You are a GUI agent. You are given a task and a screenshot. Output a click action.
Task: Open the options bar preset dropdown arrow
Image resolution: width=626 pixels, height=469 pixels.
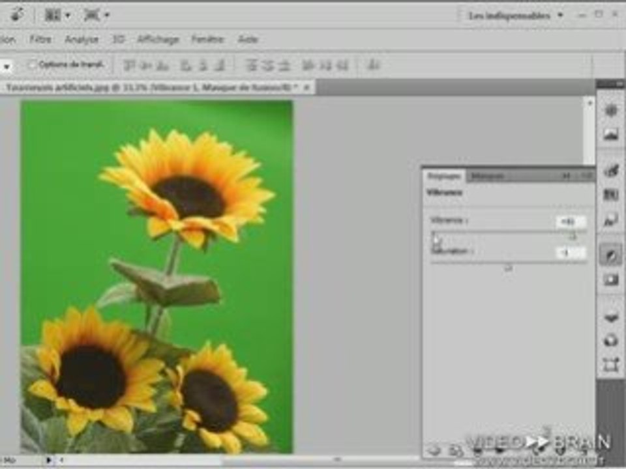[x=7, y=66]
